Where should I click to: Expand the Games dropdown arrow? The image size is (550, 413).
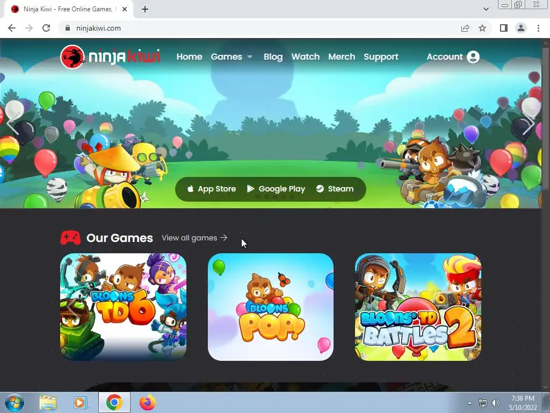pos(250,57)
